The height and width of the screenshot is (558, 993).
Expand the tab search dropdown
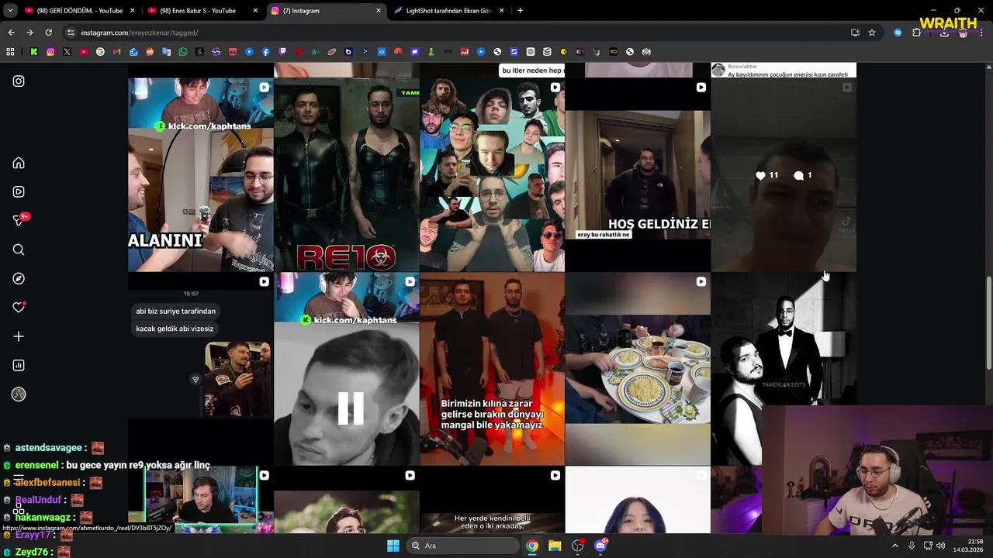pos(10,11)
